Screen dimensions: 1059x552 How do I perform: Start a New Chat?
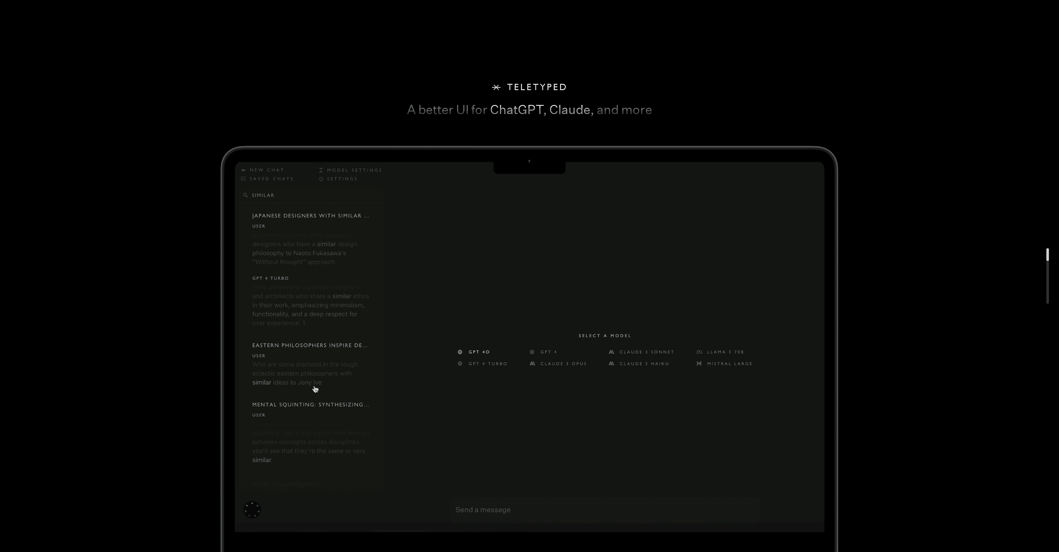click(x=266, y=170)
